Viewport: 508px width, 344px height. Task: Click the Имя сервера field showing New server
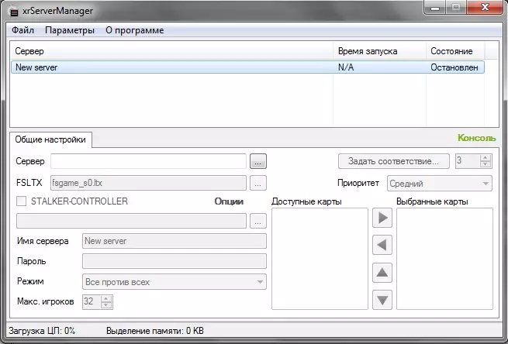[175, 241]
